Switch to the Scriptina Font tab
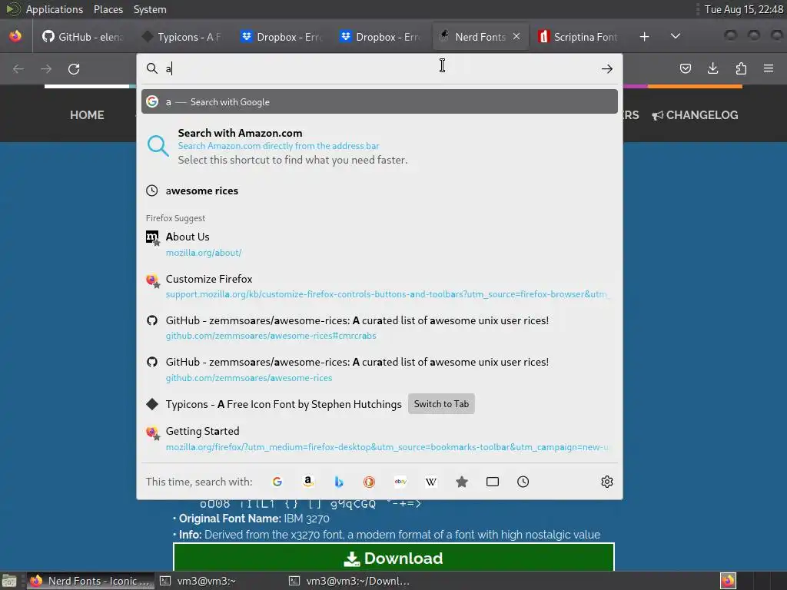The height and width of the screenshot is (590, 787). tap(578, 37)
